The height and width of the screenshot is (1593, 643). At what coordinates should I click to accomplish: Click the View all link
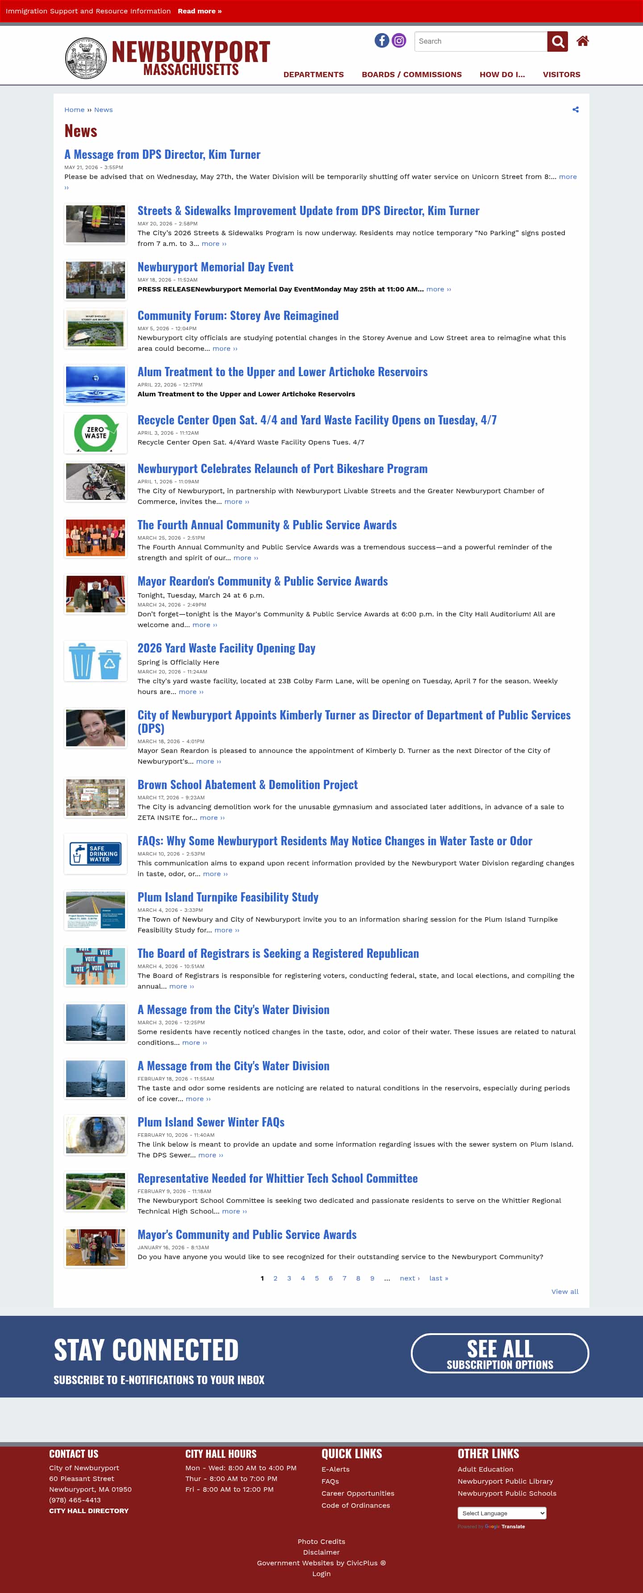565,1292
